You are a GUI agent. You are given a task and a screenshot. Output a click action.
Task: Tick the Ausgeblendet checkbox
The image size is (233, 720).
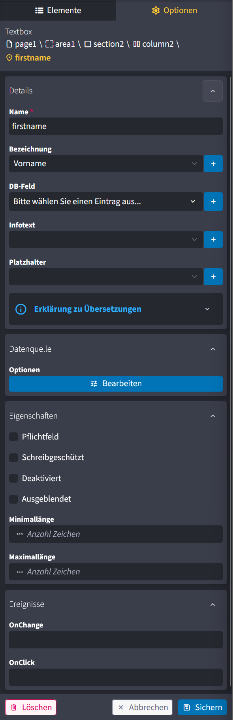13,499
